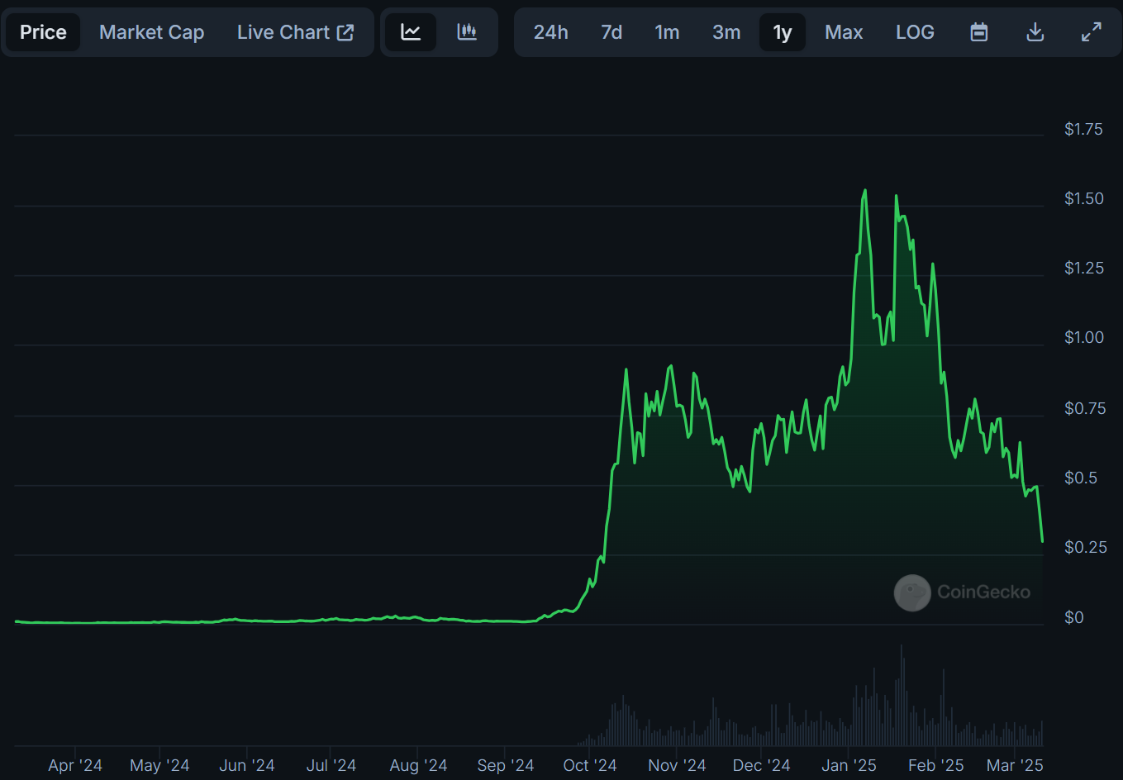
Task: Click the Oct '24 date label
Action: pyautogui.click(x=589, y=765)
